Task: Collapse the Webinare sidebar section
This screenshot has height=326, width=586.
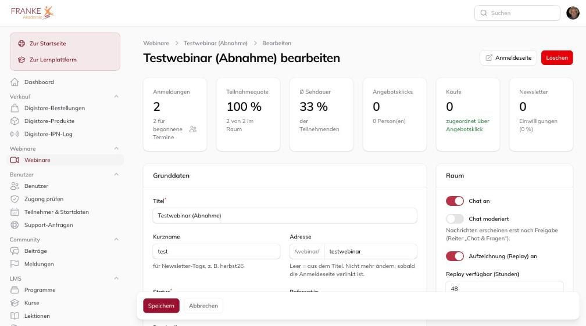Action: [x=116, y=148]
